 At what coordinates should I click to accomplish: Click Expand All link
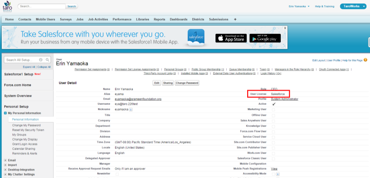click(29, 67)
